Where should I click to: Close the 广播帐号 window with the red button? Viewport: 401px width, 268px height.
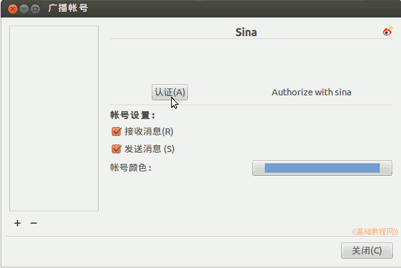coord(12,9)
